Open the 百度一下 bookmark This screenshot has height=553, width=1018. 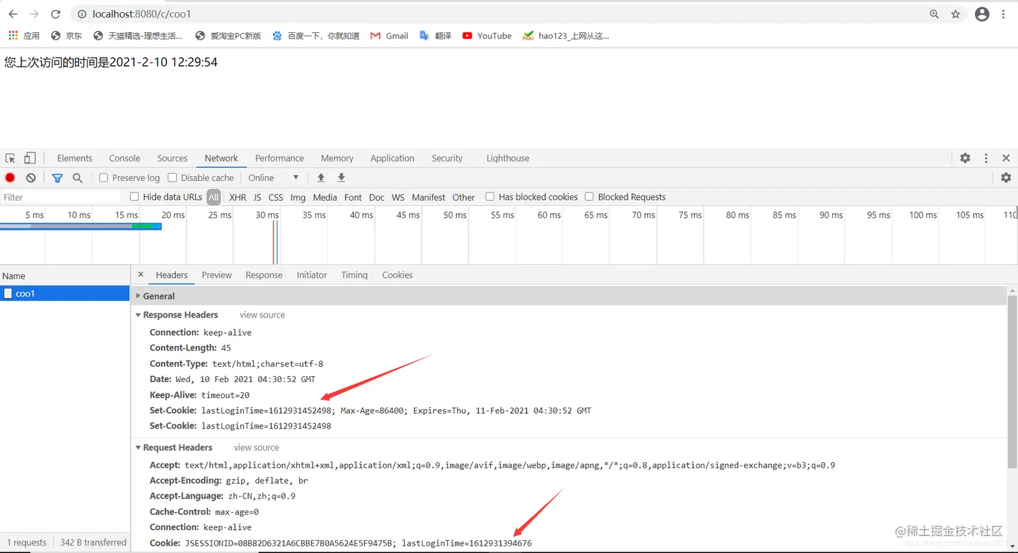click(316, 36)
